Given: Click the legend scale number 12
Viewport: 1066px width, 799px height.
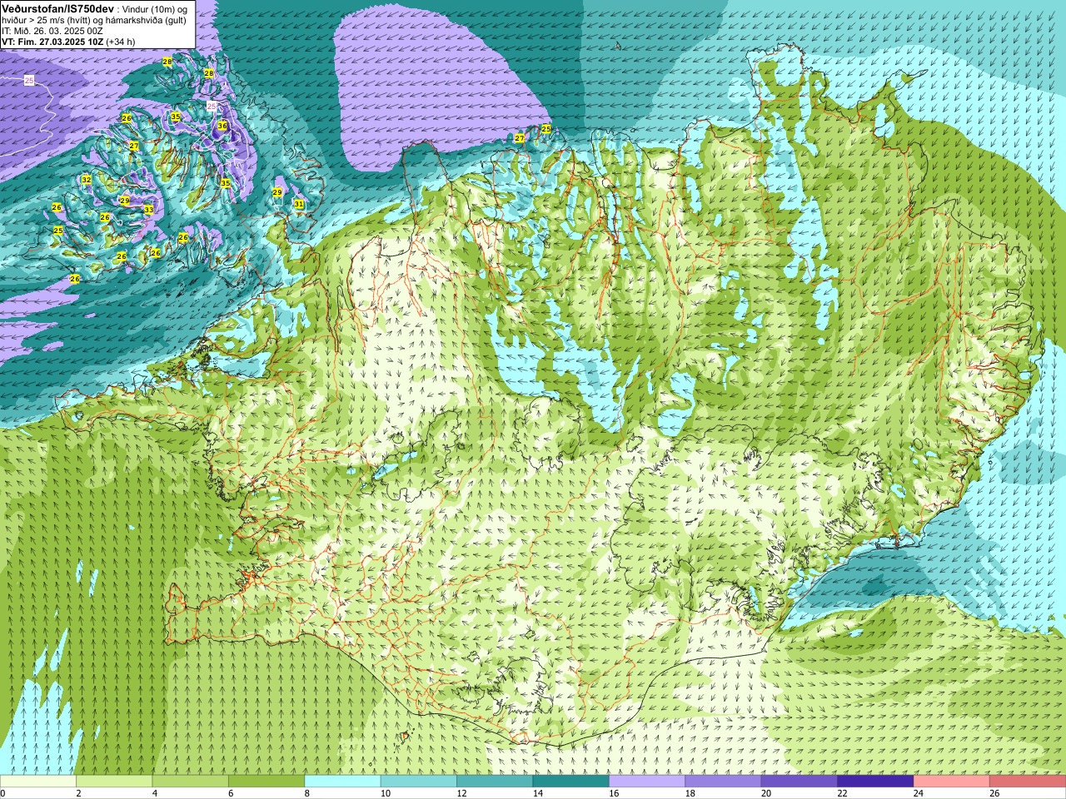Looking at the screenshot, I should [x=461, y=793].
